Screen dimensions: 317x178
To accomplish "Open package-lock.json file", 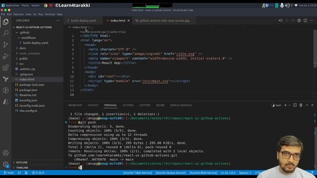I will (x=32, y=85).
